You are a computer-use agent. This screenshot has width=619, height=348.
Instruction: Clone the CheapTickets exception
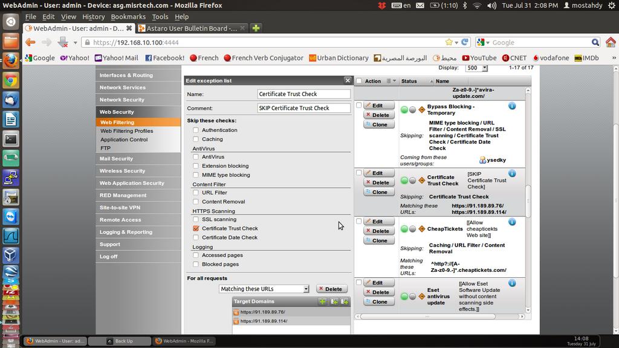tap(379, 240)
